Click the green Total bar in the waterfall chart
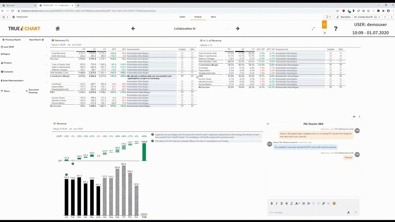 pyautogui.click(x=144, y=152)
